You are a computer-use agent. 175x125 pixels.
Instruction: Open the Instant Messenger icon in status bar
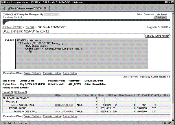pyautogui.click(x=15, y=123)
